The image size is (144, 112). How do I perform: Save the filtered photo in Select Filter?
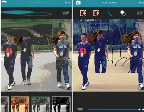[x=67, y=2]
